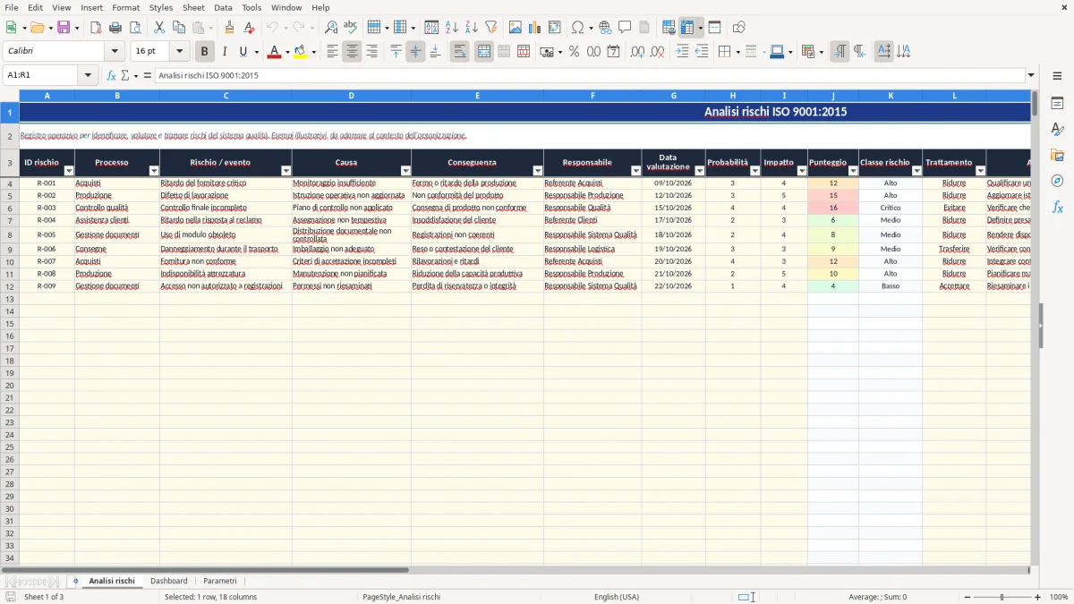Open sidebar Navigator compass icon
The image size is (1074, 604).
tap(1057, 181)
